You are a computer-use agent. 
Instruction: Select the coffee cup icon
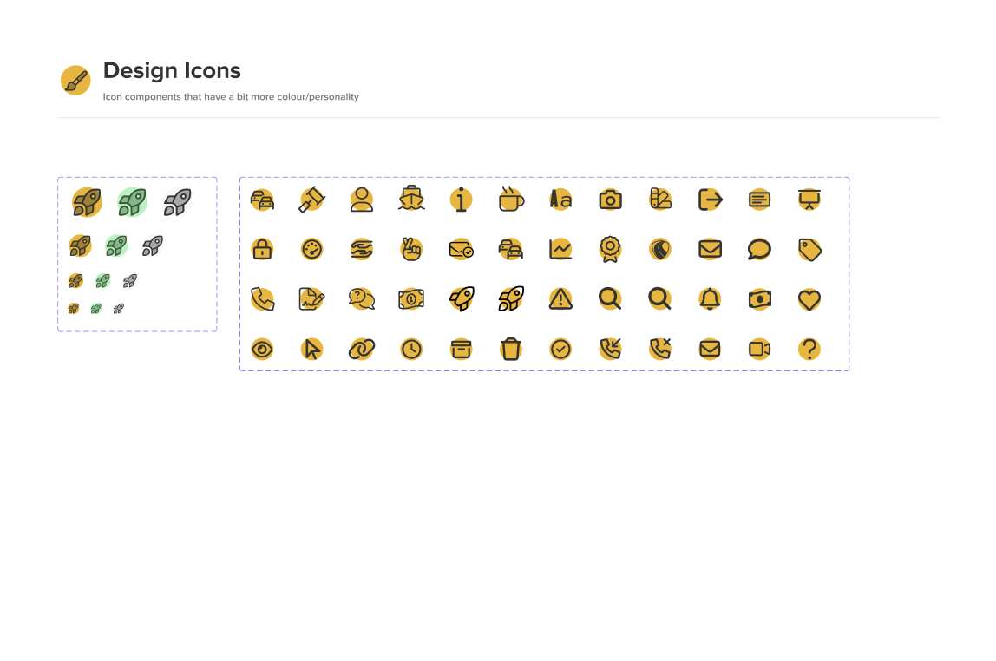click(x=510, y=200)
